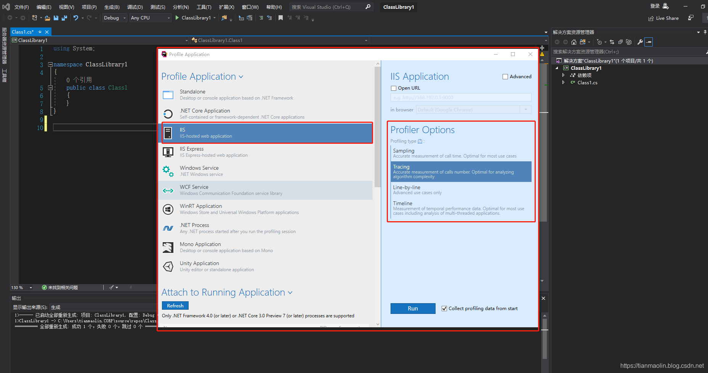Open the 视图(V) menu
Image resolution: width=708 pixels, height=373 pixels.
(x=67, y=7)
